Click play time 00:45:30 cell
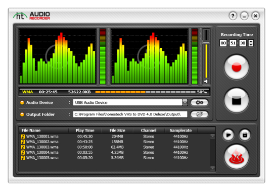 85,137
